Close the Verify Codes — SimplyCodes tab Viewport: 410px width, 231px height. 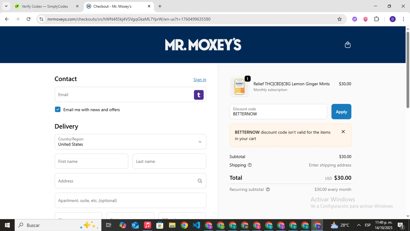click(x=77, y=6)
